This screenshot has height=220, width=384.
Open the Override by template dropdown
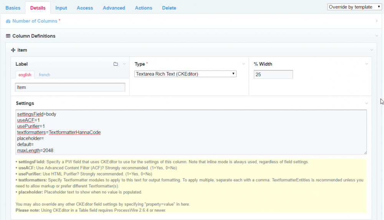[x=354, y=7]
